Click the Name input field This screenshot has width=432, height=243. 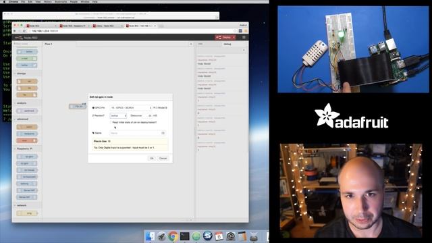point(138,133)
